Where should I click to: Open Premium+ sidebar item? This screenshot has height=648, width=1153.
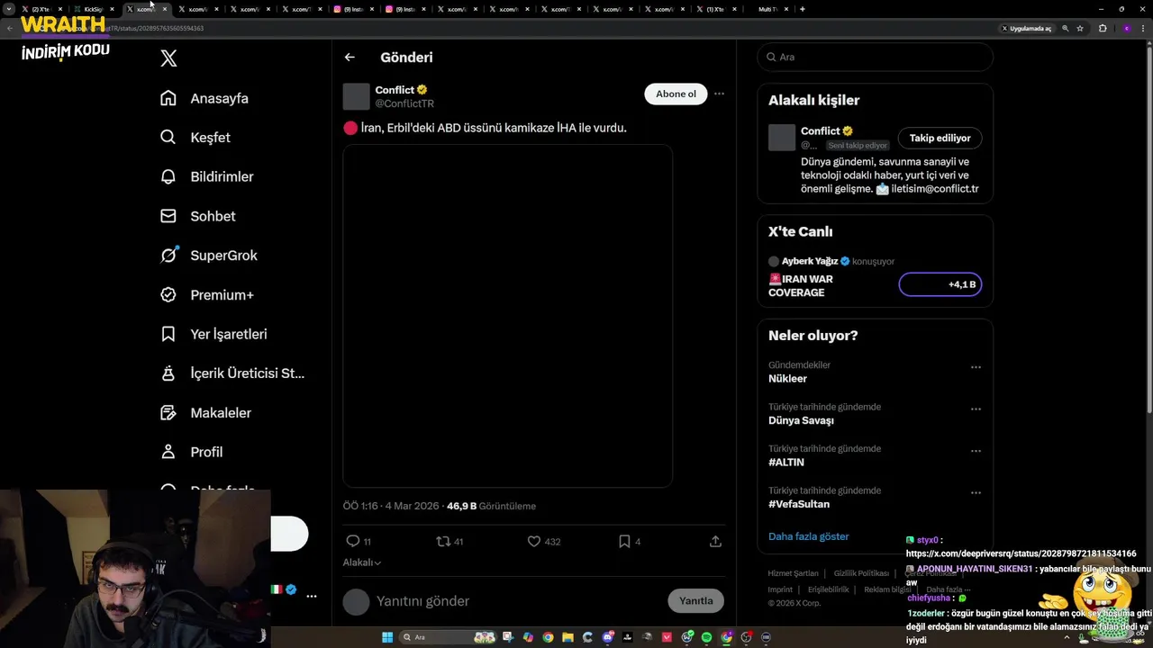point(207,294)
